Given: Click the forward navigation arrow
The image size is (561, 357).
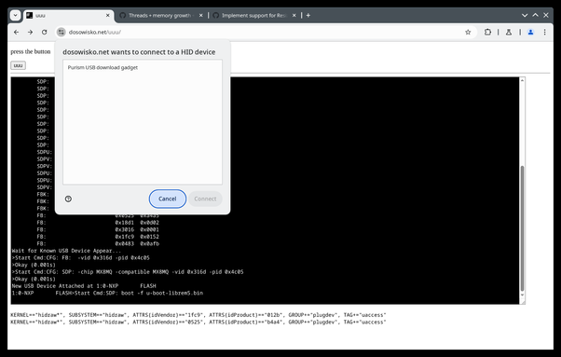Looking at the screenshot, I should click(31, 33).
